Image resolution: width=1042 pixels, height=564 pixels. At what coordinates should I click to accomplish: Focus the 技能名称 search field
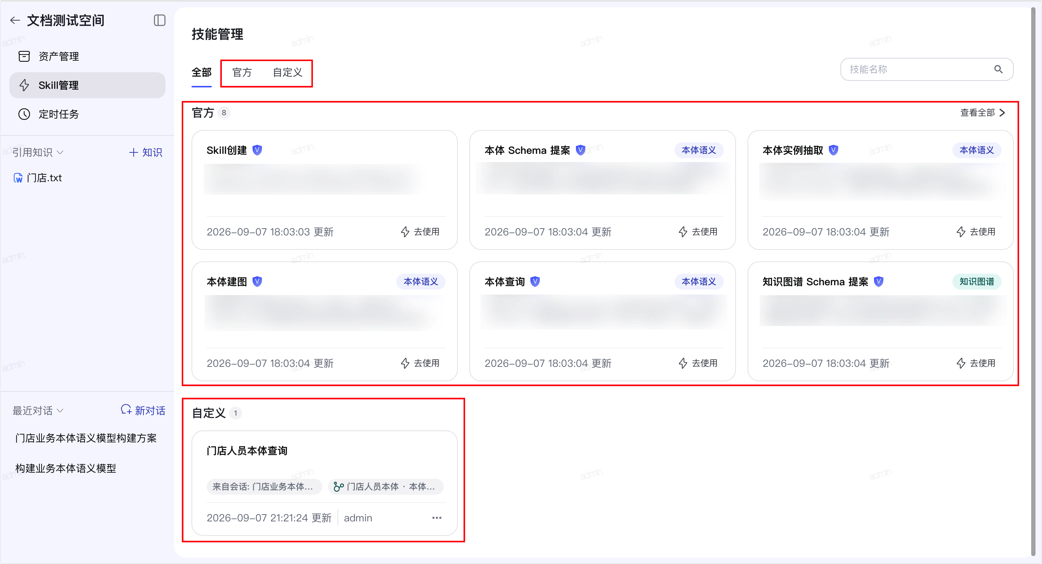click(926, 69)
